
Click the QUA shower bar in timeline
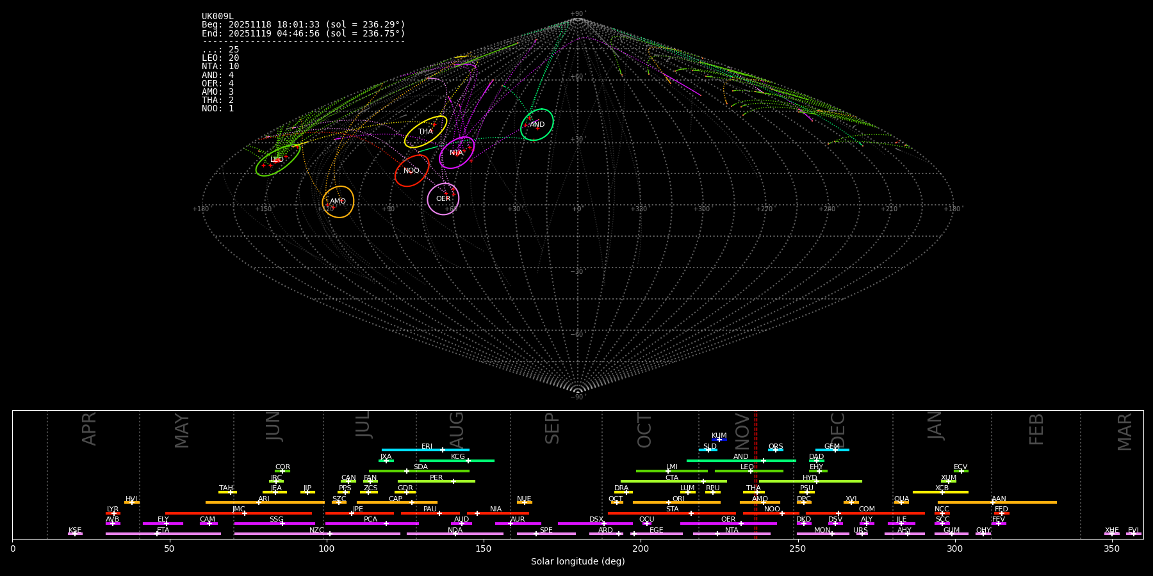tap(901, 502)
